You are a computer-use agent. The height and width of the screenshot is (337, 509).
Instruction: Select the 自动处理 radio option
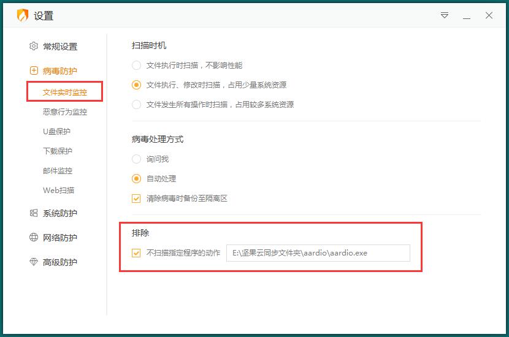136,178
